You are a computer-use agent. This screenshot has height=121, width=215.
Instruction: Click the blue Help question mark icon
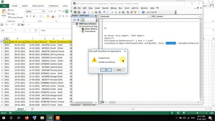pyautogui.click(x=143, y=12)
